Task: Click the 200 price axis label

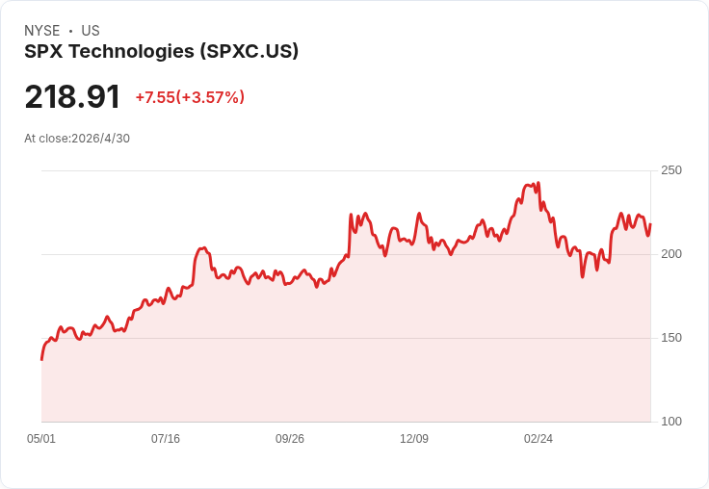Action: (671, 254)
